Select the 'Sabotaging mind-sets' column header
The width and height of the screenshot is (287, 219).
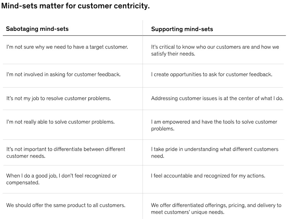[x=37, y=29]
